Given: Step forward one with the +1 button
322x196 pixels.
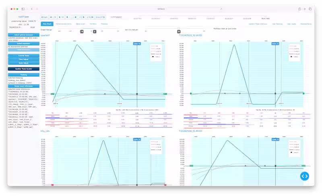Looking at the screenshot, I should [x=74, y=17].
